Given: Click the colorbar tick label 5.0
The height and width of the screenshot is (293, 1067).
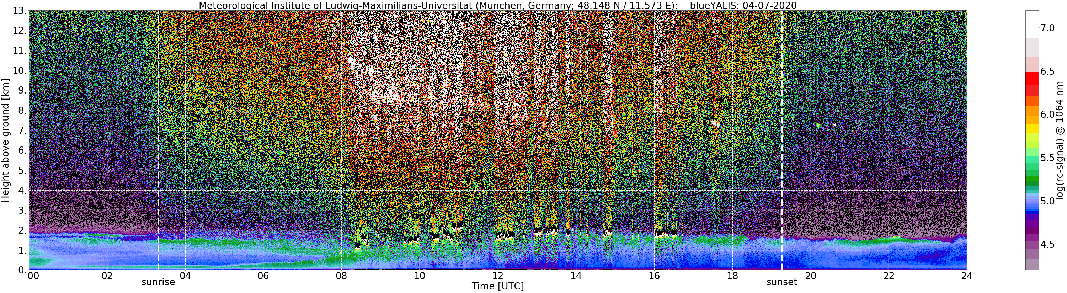Looking at the screenshot, I should click(1047, 201).
